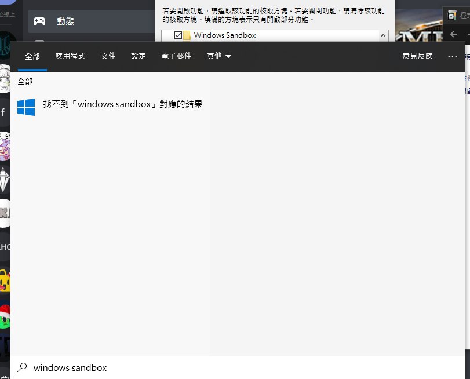Viewport: 470px width, 379px height.
Task: Click the no results text for windows sandbox
Action: coord(123,104)
